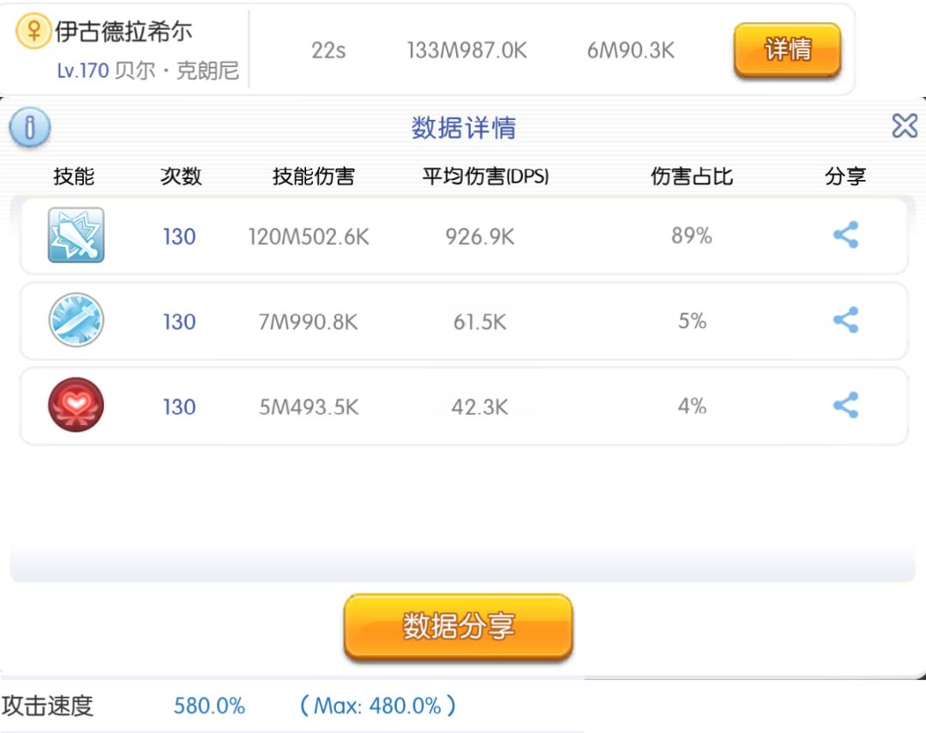Image resolution: width=926 pixels, height=733 pixels.
Task: Click the Lv.170 贝尔·克朗尼 label
Action: click(x=147, y=70)
